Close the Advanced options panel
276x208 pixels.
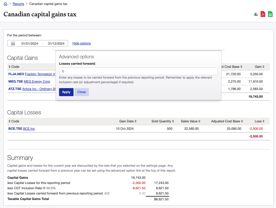click(x=82, y=92)
